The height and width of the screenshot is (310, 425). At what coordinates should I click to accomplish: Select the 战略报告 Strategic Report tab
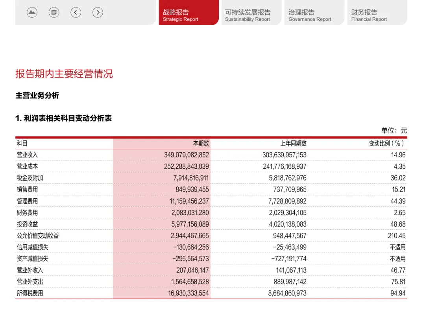(x=188, y=13)
